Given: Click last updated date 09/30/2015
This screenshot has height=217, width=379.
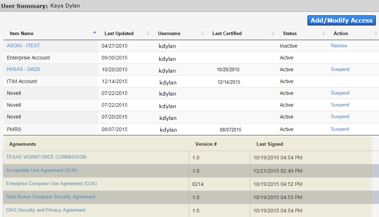Looking at the screenshot, I should [115, 58].
